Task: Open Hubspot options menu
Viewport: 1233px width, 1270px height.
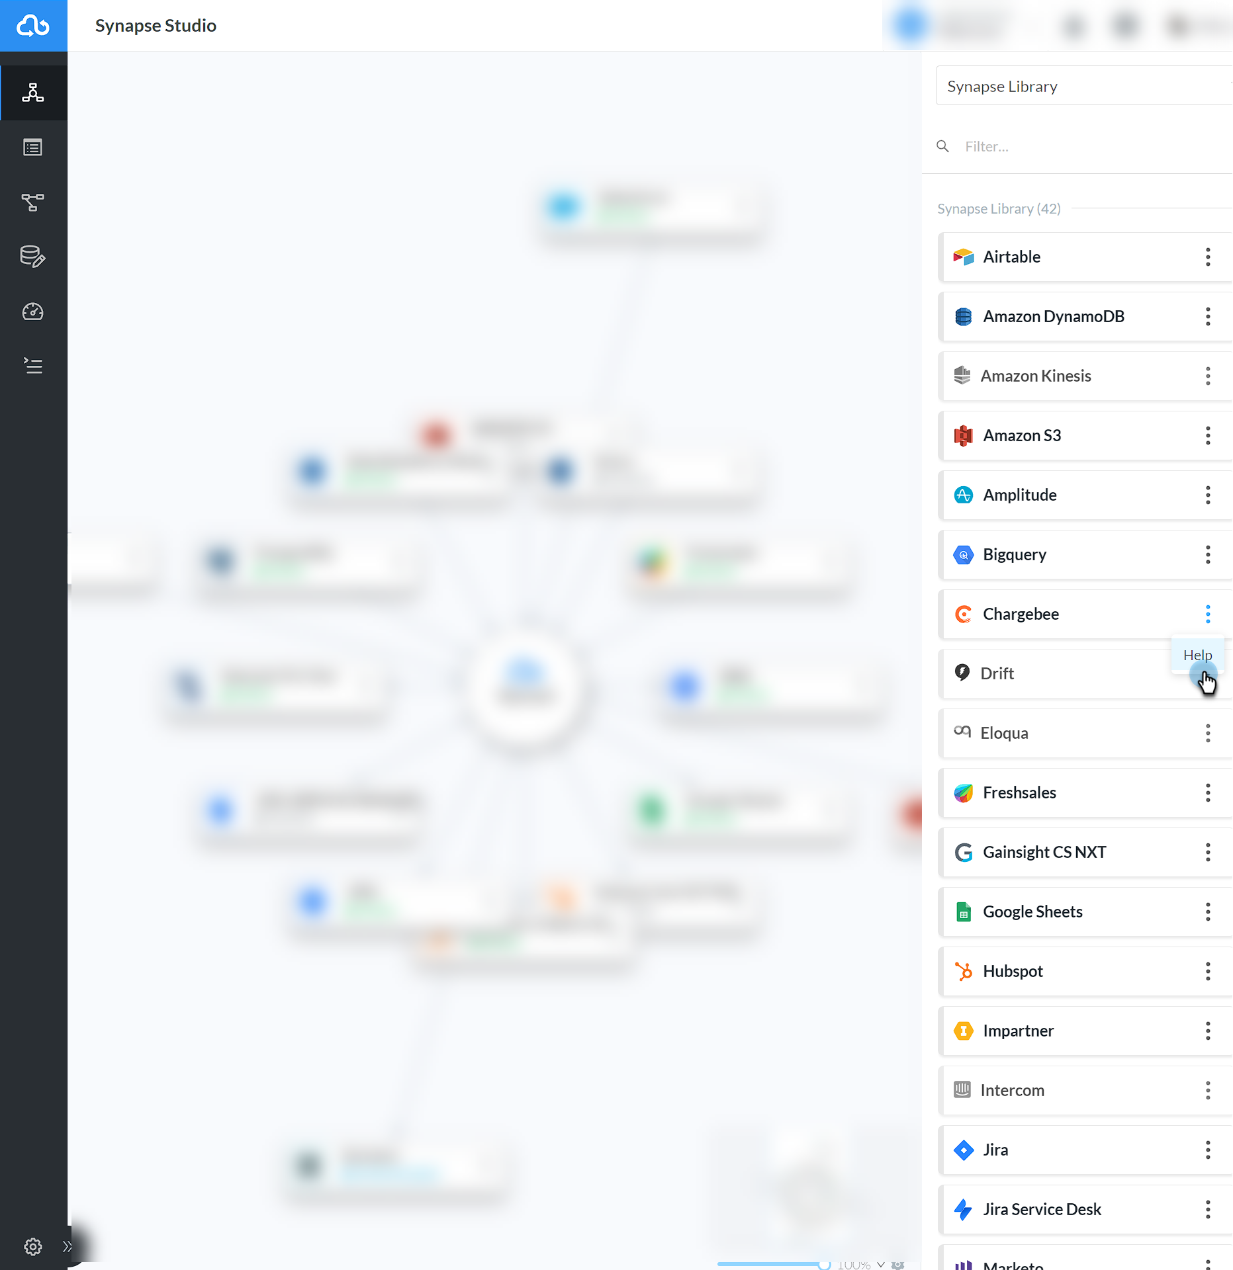Action: coord(1208,971)
